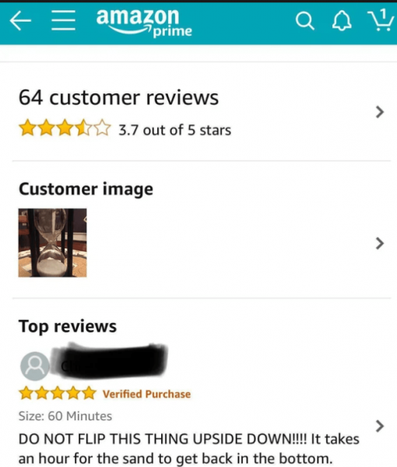The image size is (397, 467).
Task: Tap the Verified Purchase label
Action: (x=146, y=395)
